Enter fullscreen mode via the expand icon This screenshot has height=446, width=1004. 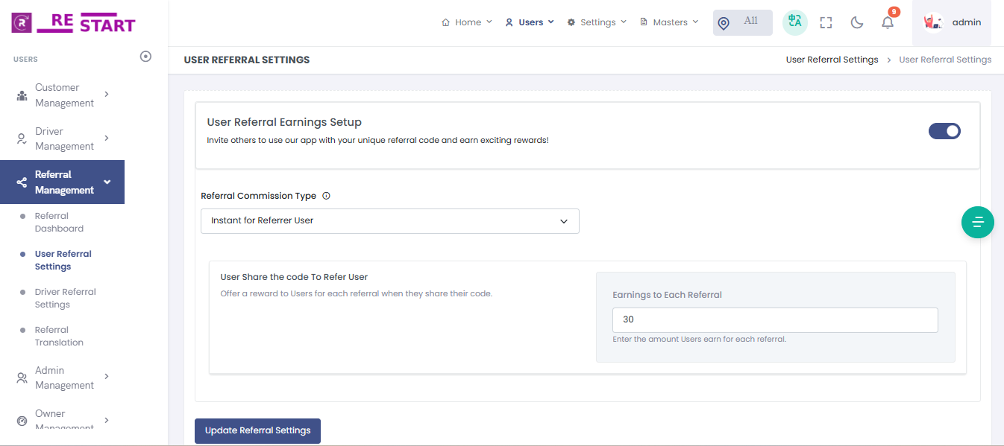pyautogui.click(x=826, y=22)
